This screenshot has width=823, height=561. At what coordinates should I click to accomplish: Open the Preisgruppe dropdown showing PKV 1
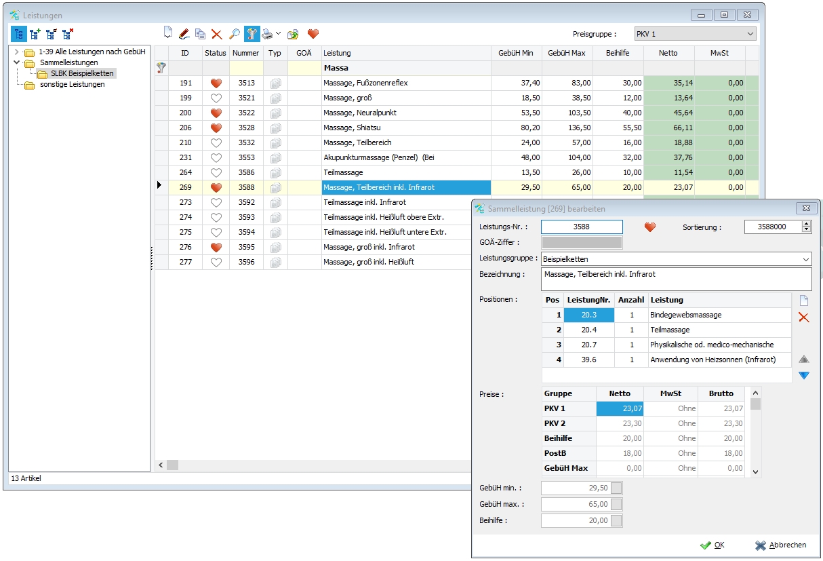click(x=695, y=34)
